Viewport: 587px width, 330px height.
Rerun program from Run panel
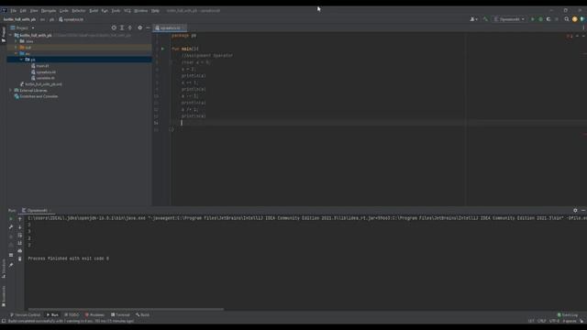pos(11,219)
